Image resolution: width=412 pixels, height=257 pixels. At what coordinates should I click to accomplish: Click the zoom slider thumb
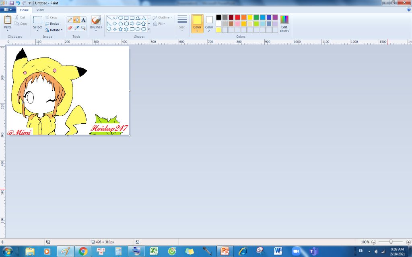point(391,242)
